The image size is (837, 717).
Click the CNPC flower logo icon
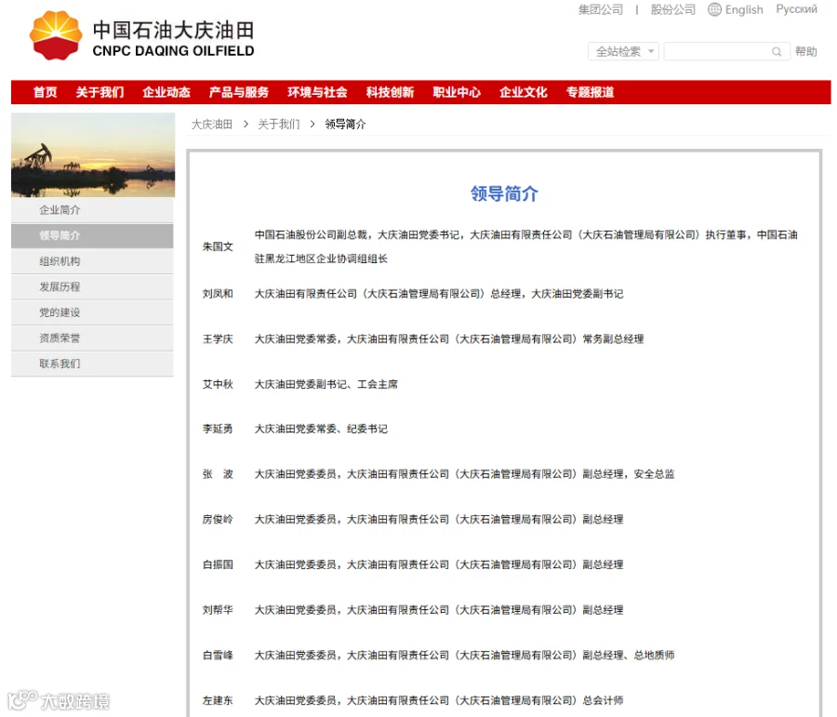point(56,35)
